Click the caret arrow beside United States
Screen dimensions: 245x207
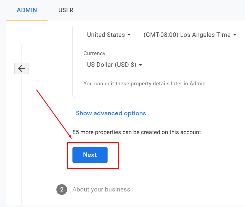129,35
